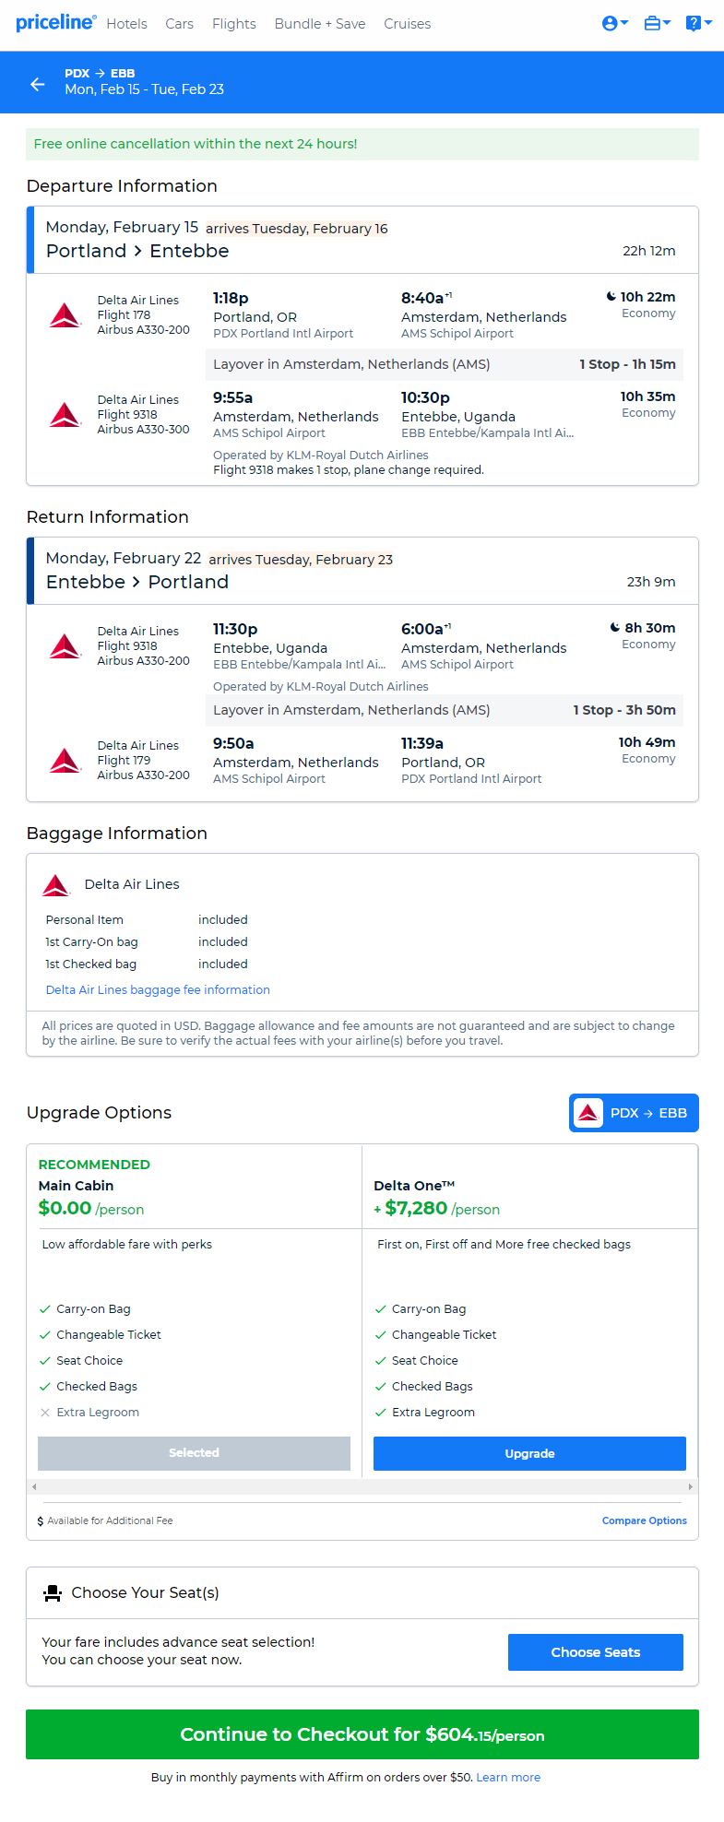Click the back arrow in the blue header
This screenshot has width=724, height=1822.
pyautogui.click(x=38, y=84)
